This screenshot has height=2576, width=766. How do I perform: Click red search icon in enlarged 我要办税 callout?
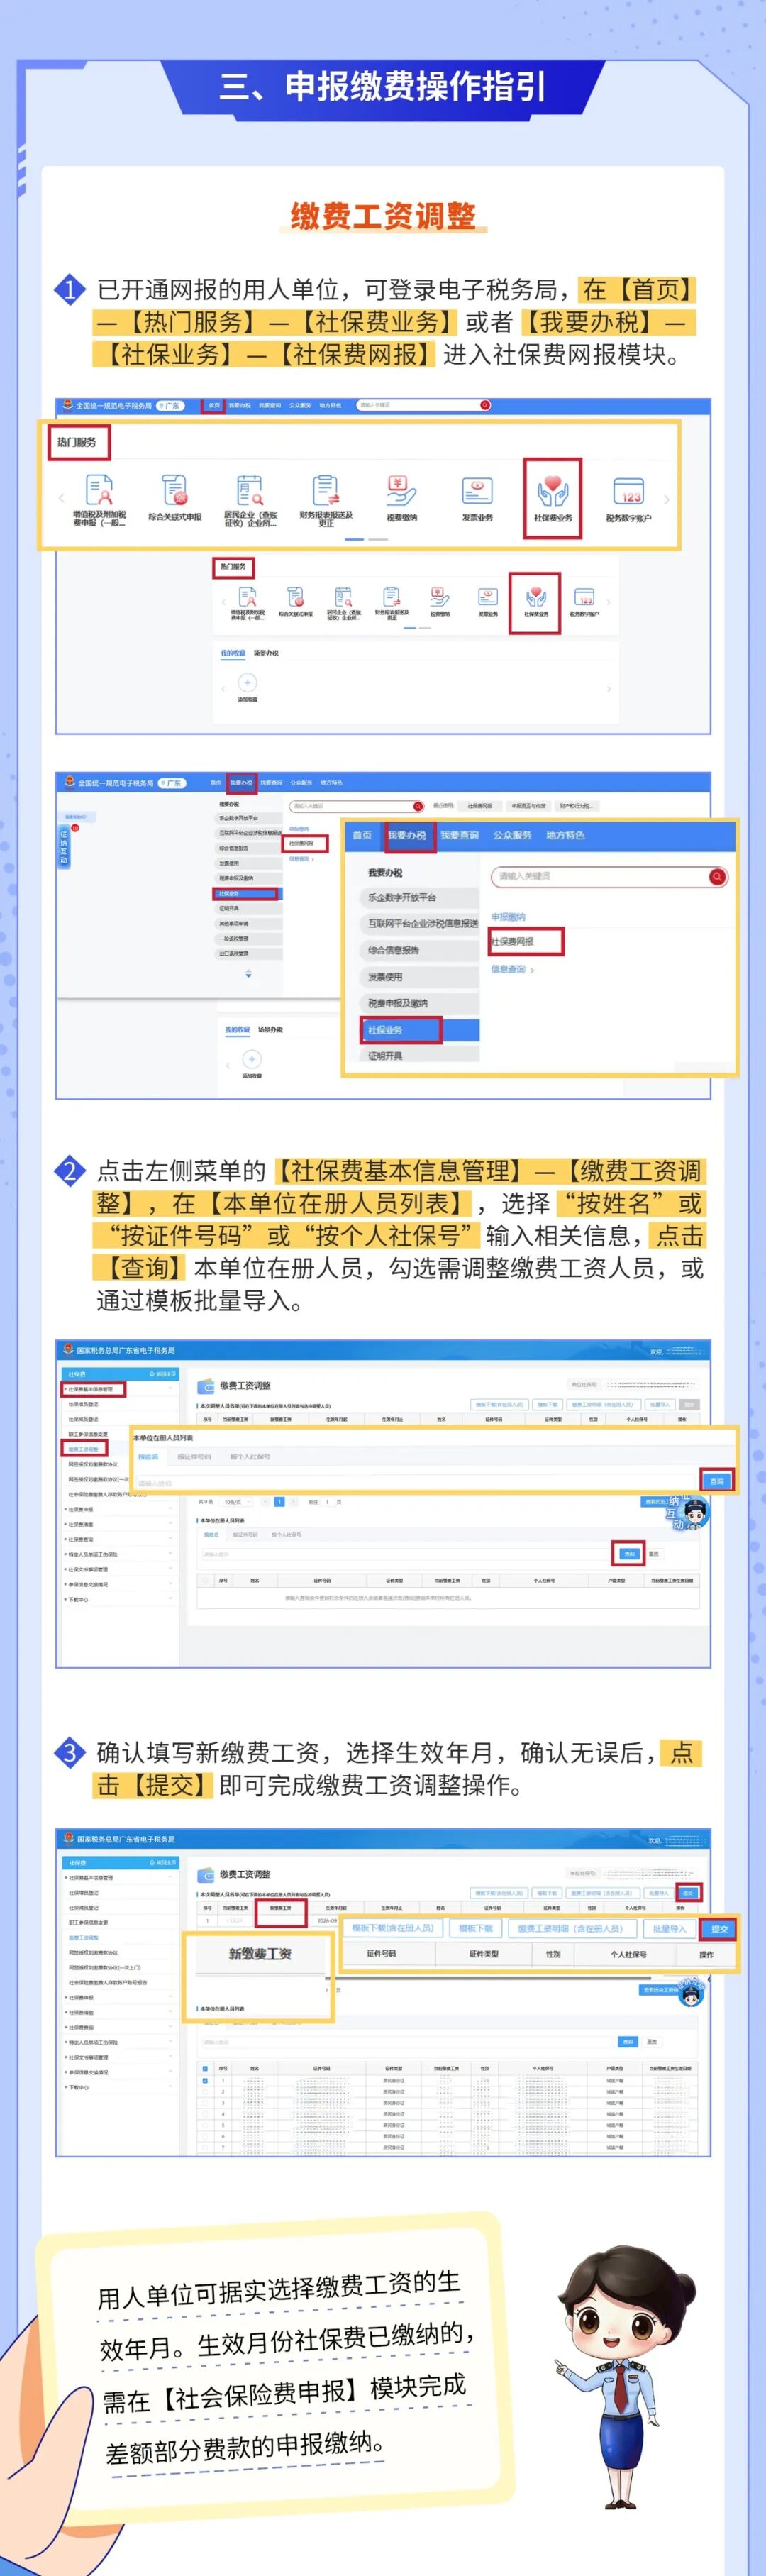pyautogui.click(x=717, y=876)
